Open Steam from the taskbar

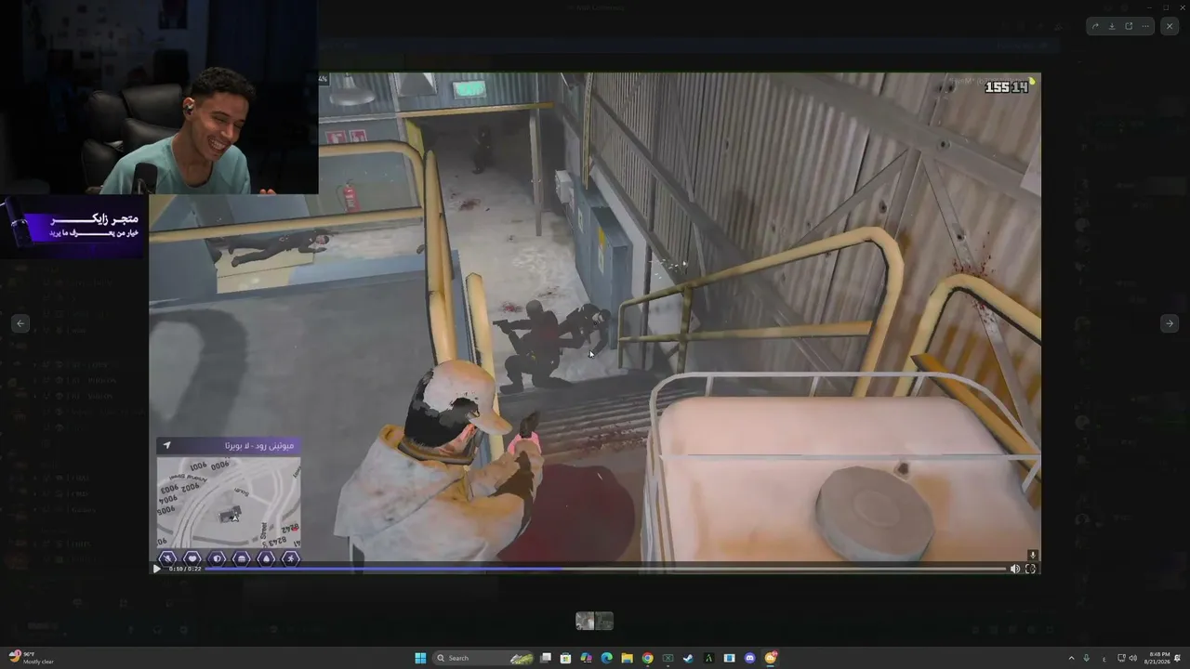click(689, 658)
